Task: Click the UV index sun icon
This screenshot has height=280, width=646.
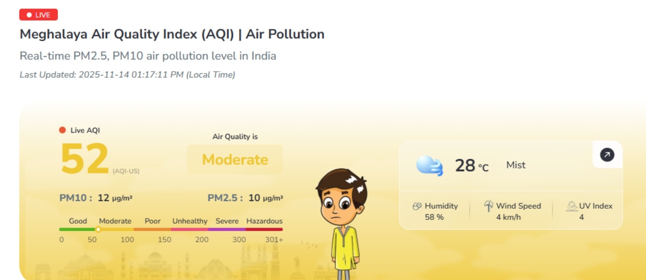Action: (572, 206)
